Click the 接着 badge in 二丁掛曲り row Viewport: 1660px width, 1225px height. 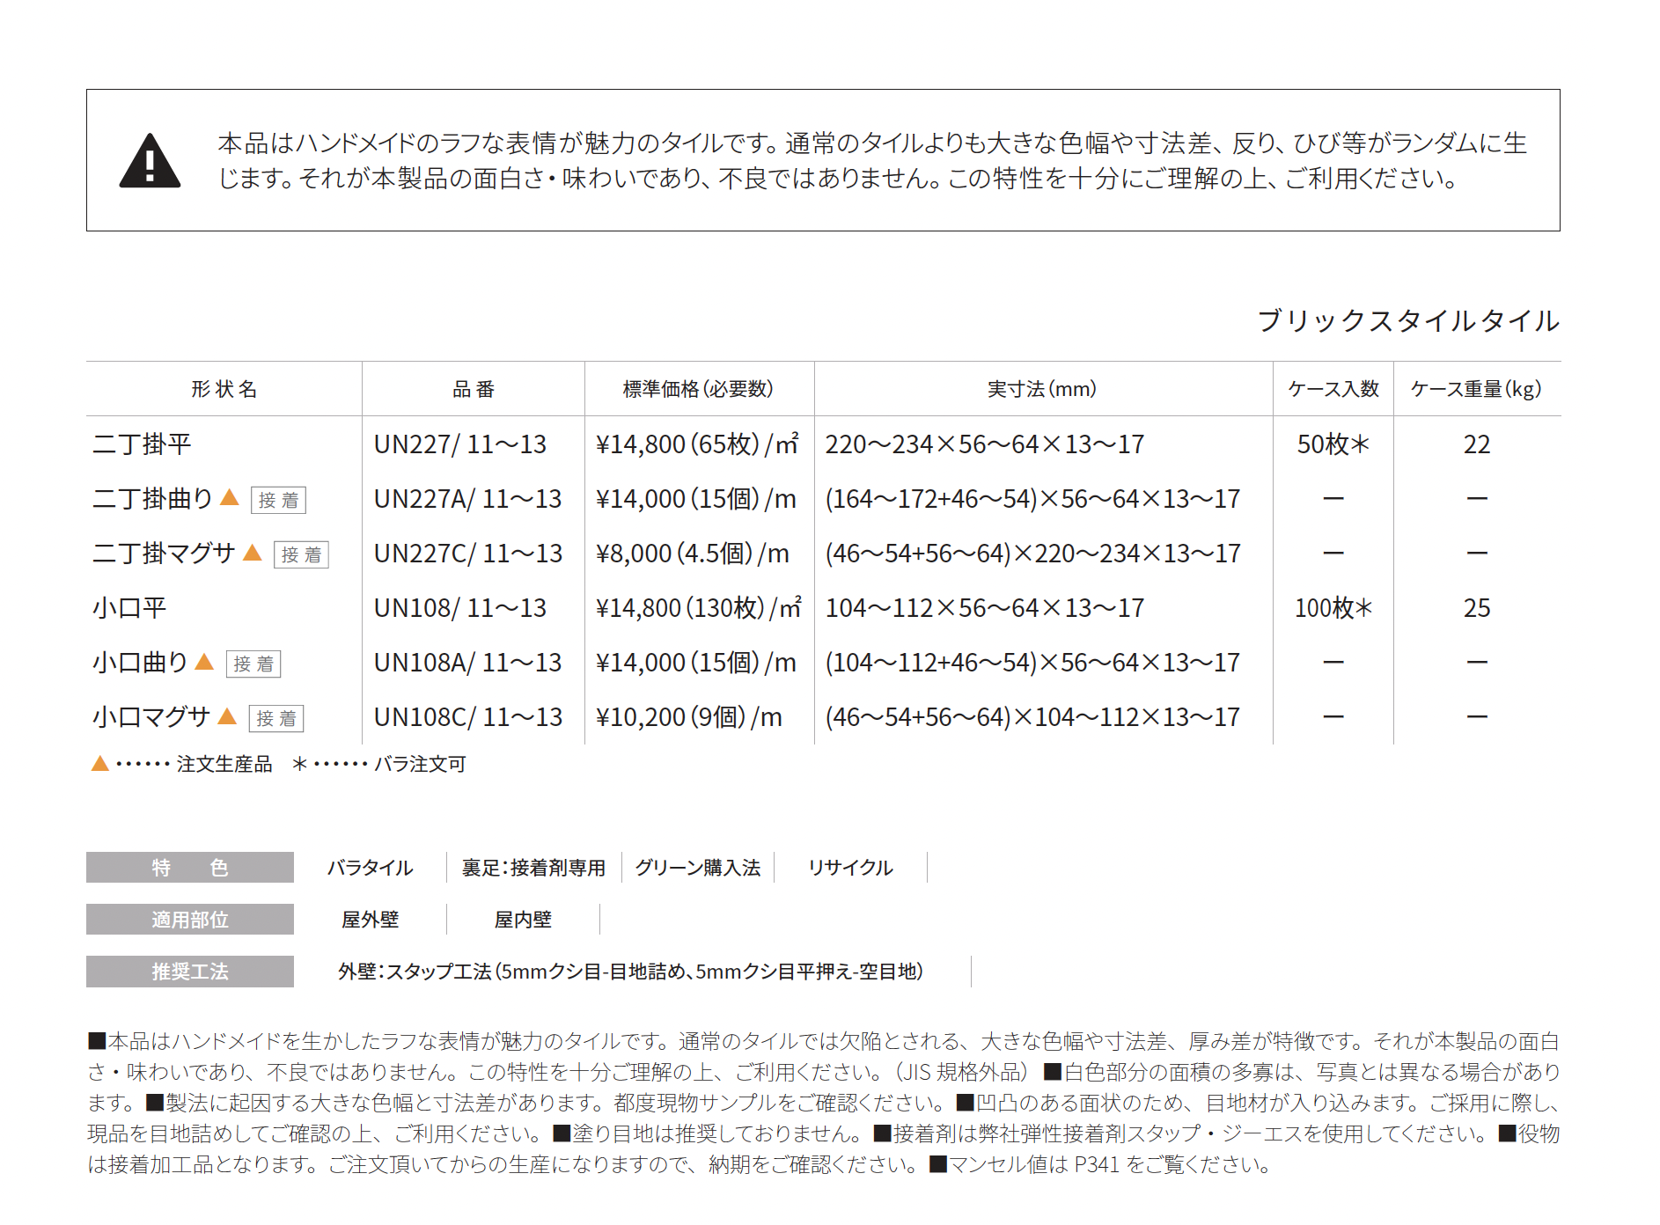click(278, 500)
